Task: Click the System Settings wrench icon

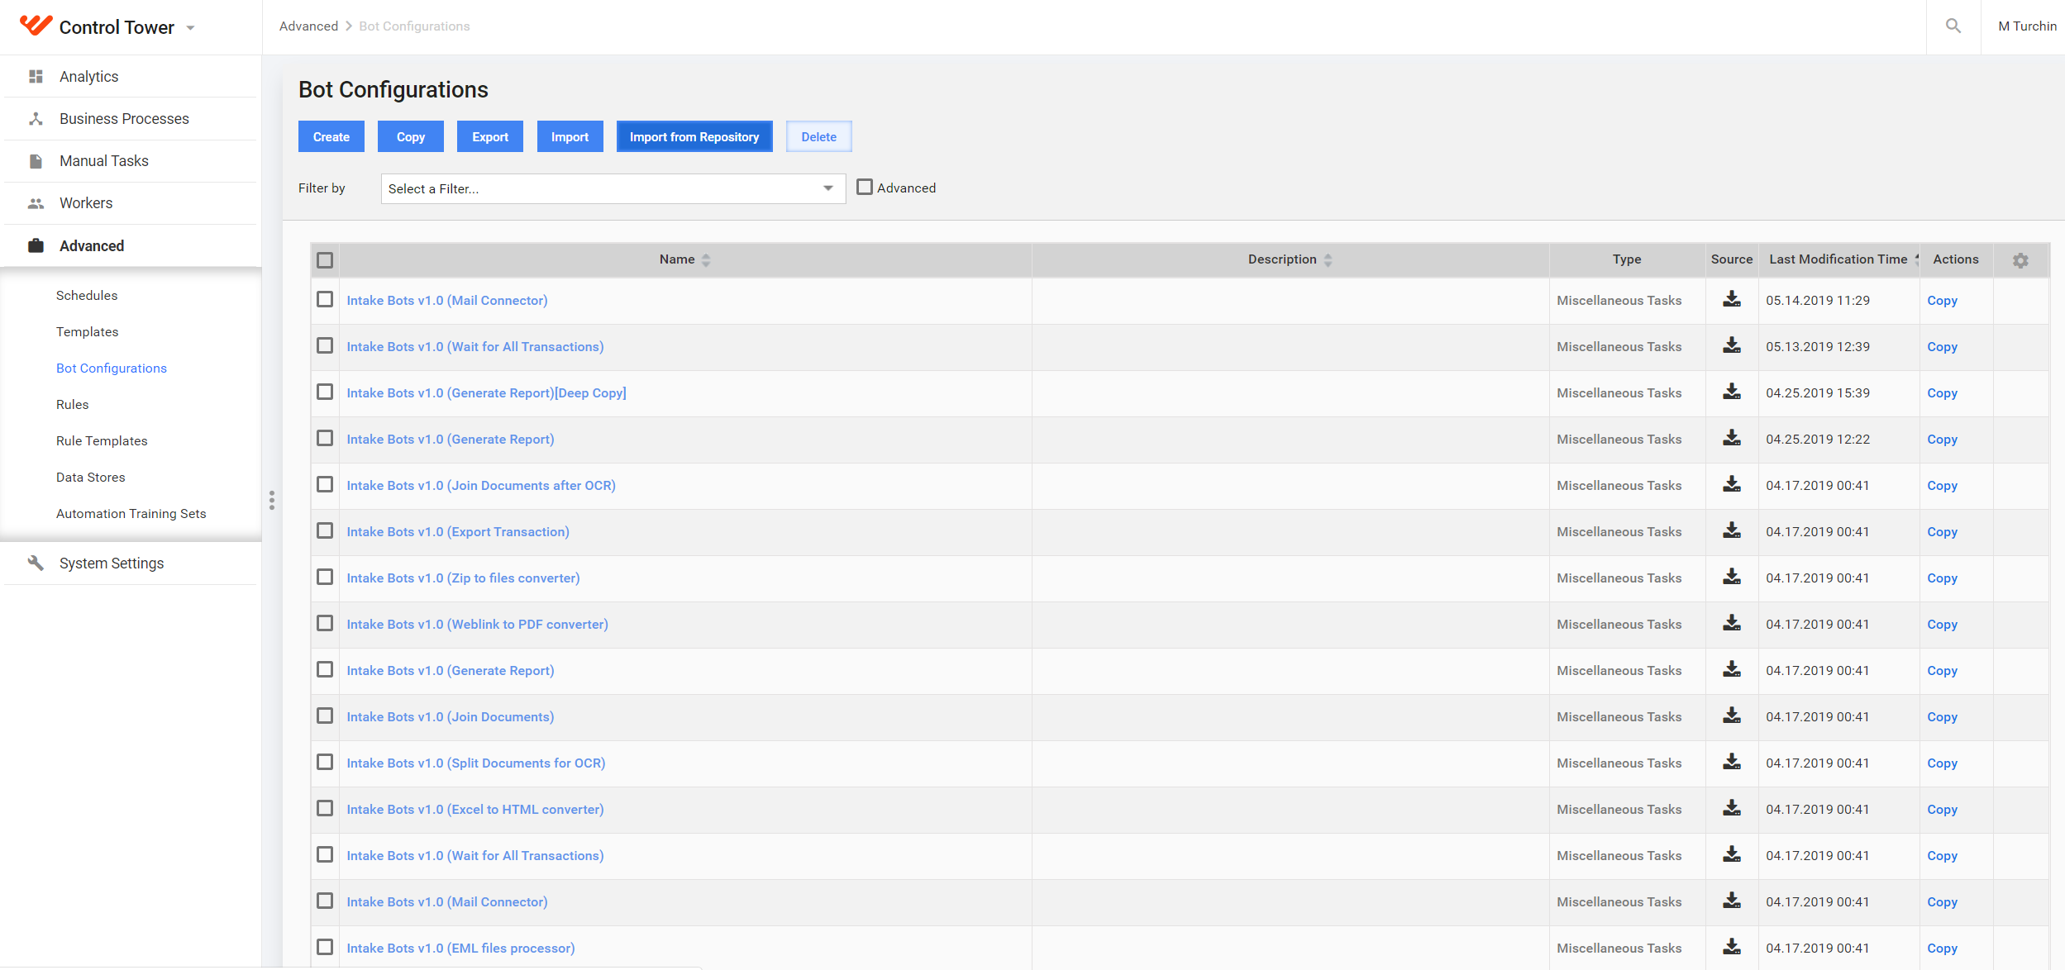Action: pyautogui.click(x=36, y=563)
